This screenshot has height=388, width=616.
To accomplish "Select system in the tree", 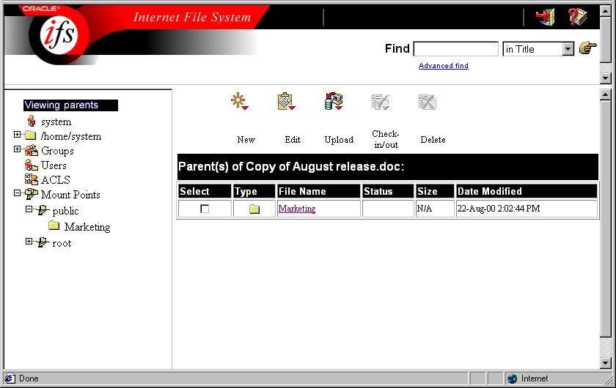I will pos(56,122).
